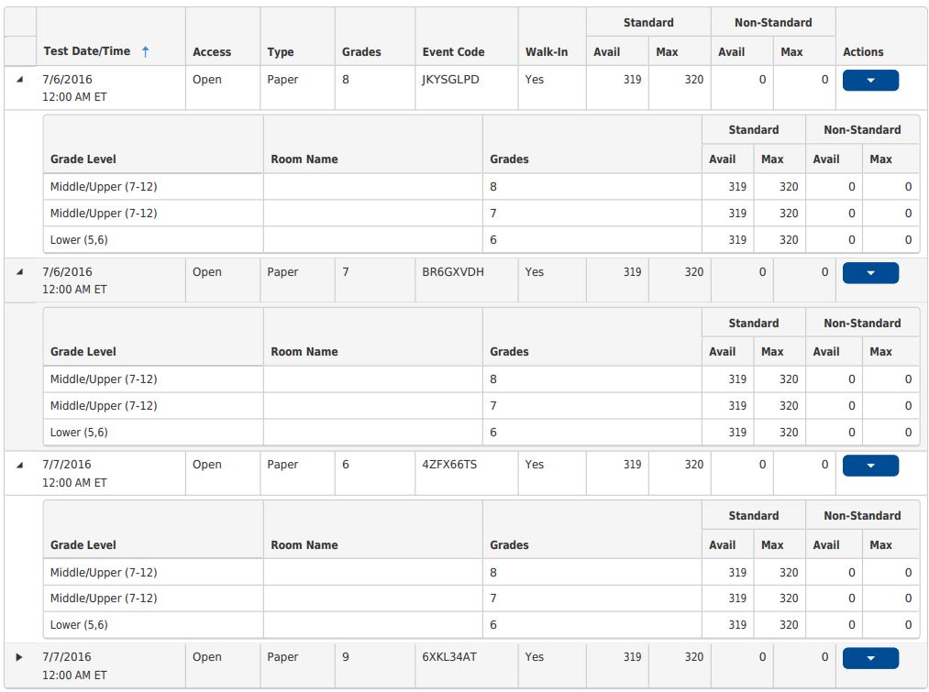
Task: Click the Type column header
Action: (x=281, y=52)
